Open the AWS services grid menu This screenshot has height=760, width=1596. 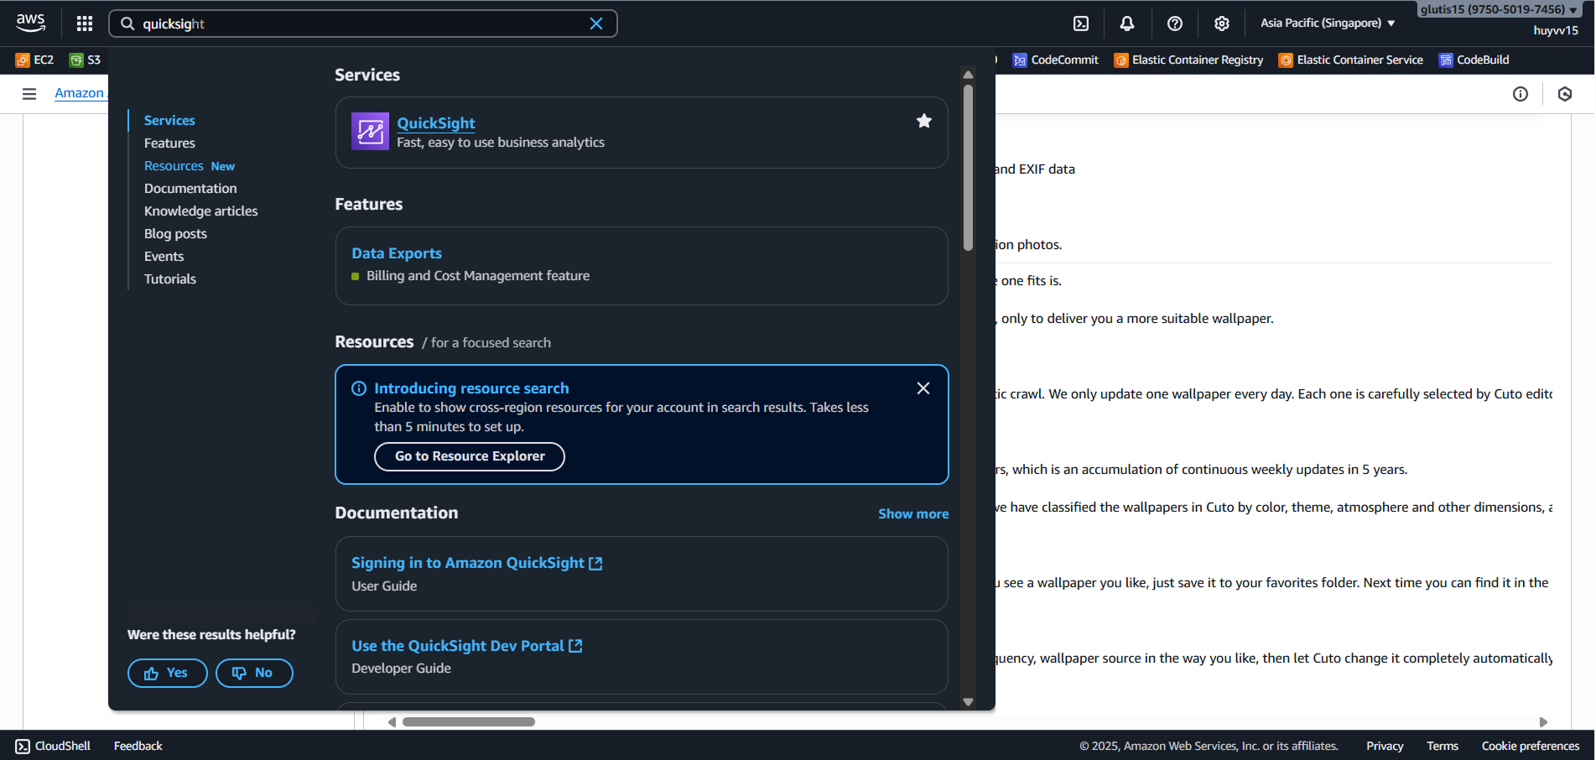coord(85,23)
